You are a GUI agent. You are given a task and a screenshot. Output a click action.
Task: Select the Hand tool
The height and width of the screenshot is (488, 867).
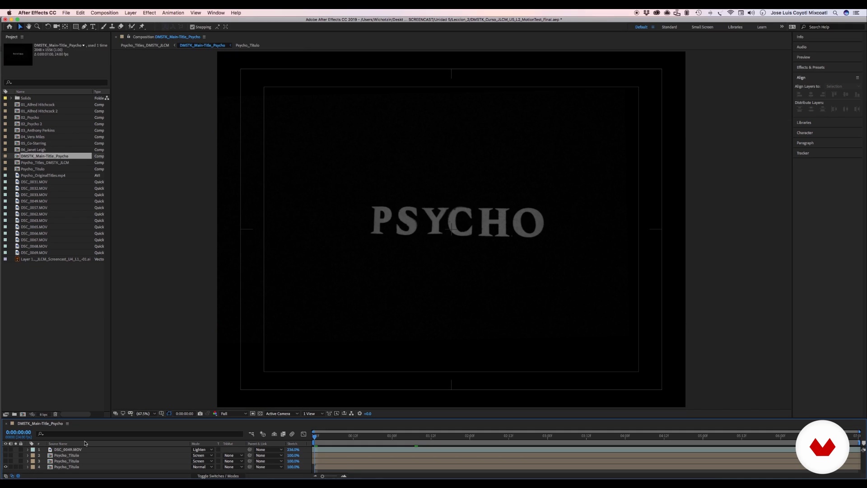pos(28,27)
